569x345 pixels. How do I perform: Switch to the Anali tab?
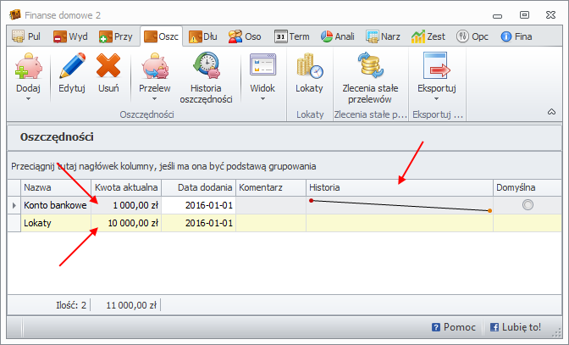tap(339, 36)
